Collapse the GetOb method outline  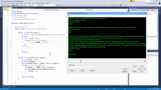pyautogui.click(x=11, y=58)
